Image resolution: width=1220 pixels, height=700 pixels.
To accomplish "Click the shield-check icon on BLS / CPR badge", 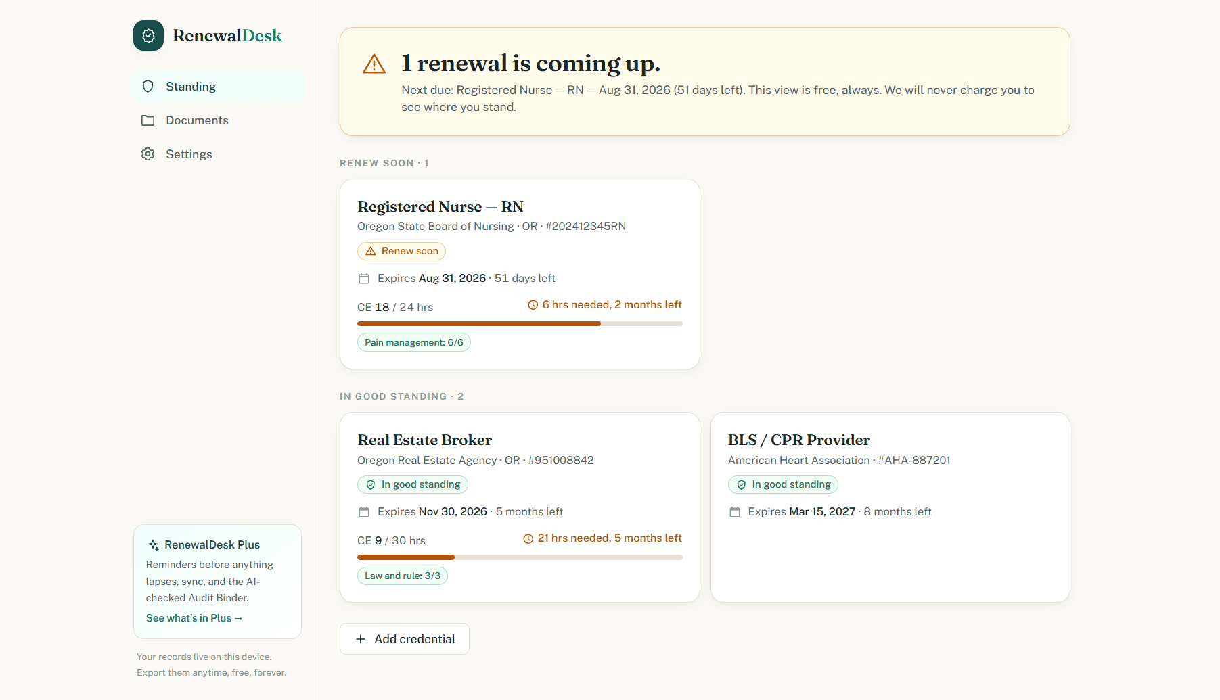I will point(742,484).
